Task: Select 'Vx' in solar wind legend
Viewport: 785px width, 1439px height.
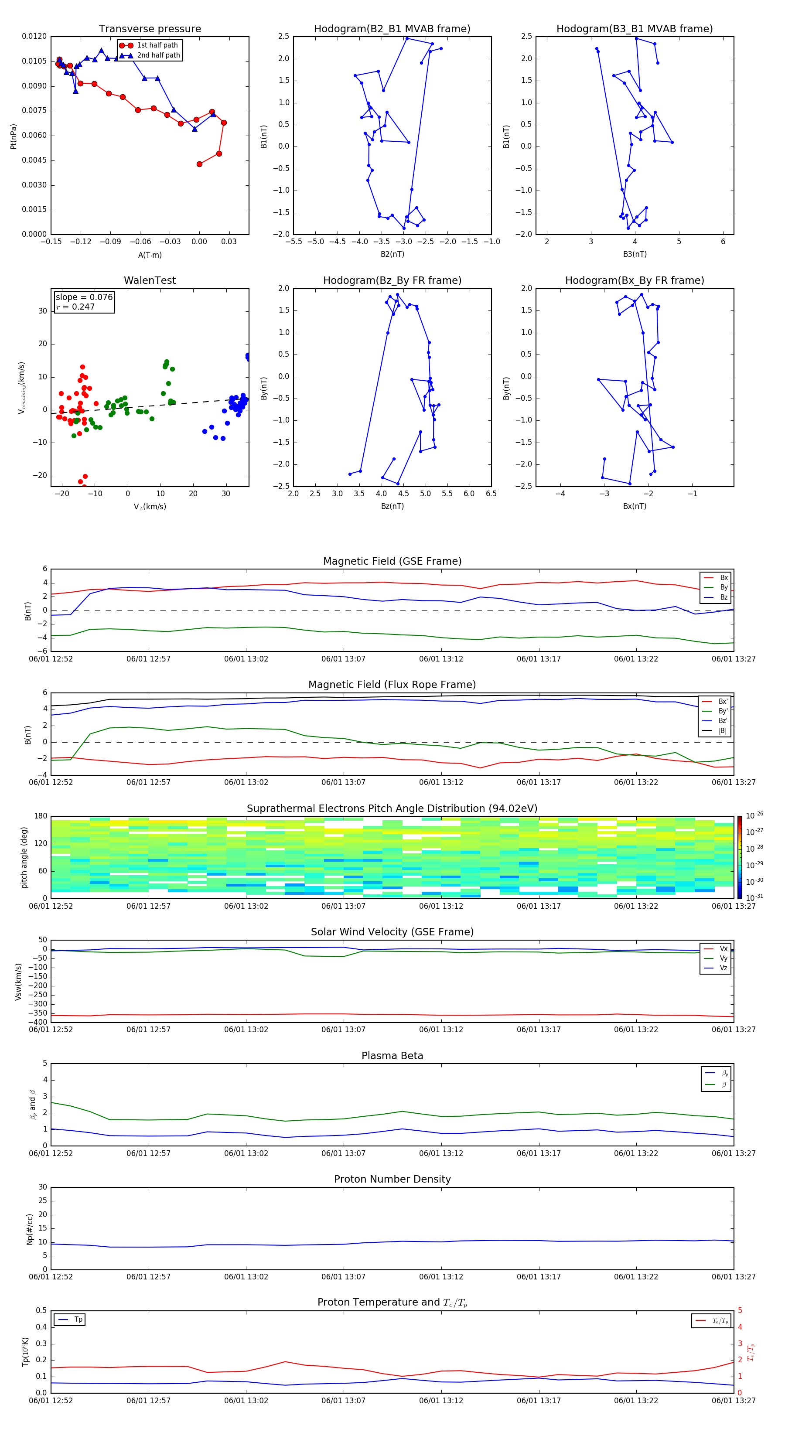Action: (x=716, y=948)
